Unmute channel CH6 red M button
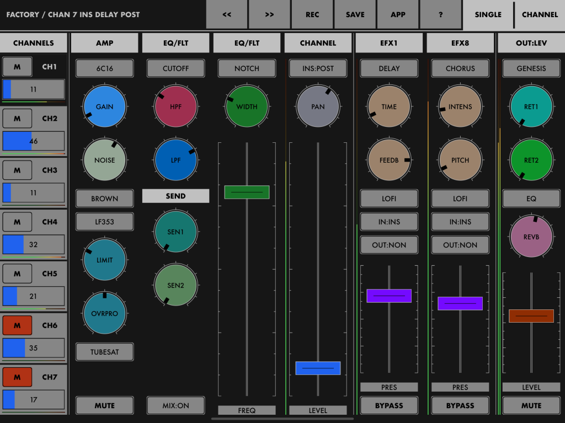565x423 pixels. pos(17,325)
